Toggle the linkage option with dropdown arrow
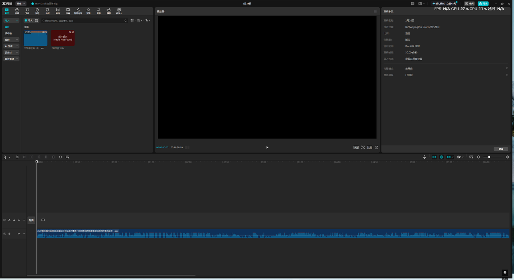Viewport: 514px width, 280px height. click(x=450, y=157)
